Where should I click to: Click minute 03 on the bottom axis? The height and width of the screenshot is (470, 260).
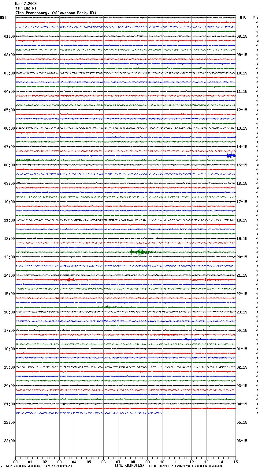coord(59,462)
